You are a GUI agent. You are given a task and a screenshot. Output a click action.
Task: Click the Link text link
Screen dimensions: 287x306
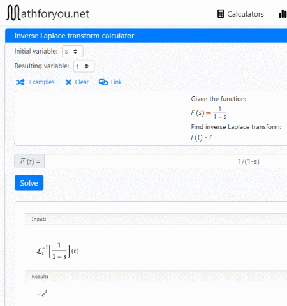[x=116, y=82]
